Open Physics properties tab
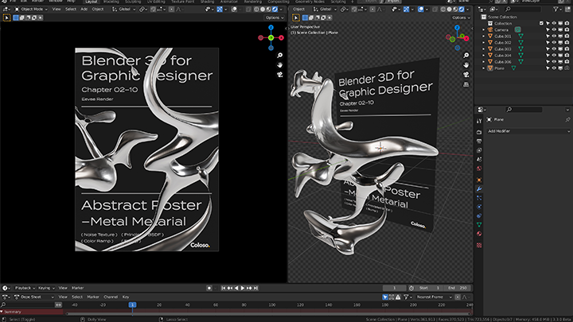Screen dimensions: 573x322 point(479,207)
